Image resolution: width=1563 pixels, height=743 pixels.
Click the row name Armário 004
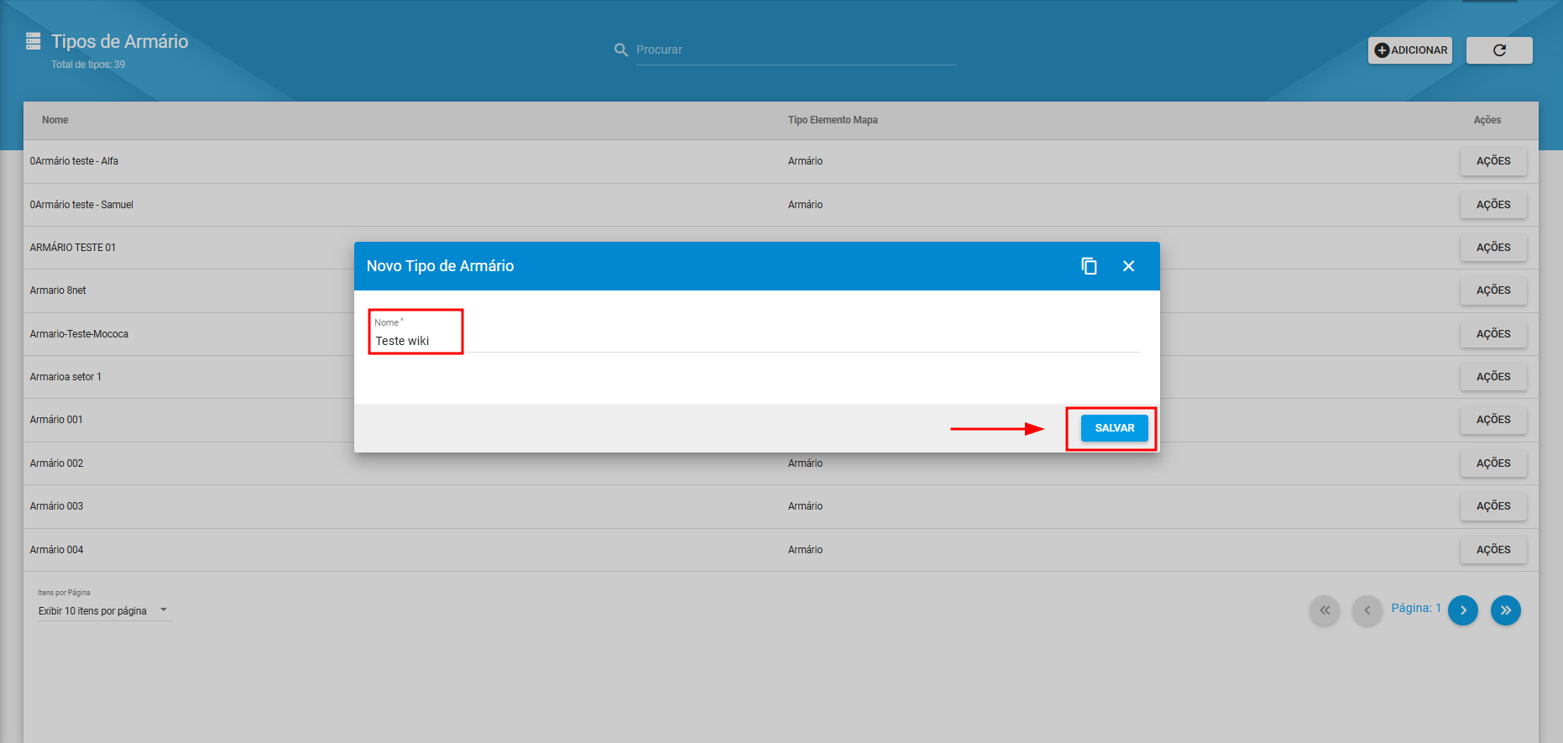(x=56, y=550)
